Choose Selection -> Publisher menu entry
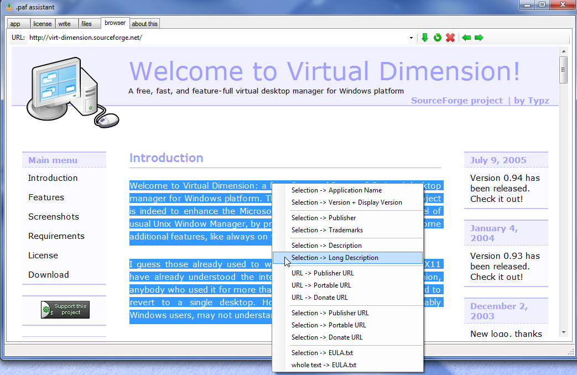 click(x=347, y=218)
